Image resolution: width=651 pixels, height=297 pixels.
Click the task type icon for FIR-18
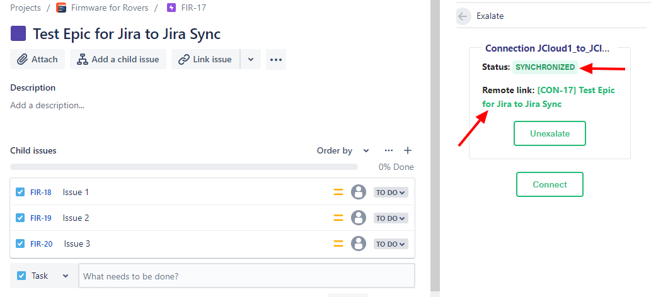coord(20,193)
